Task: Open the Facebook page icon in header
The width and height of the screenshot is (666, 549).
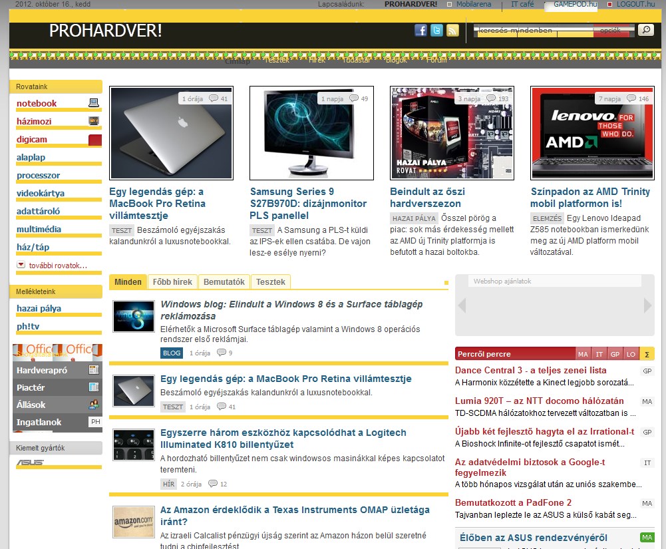Action: (420, 30)
